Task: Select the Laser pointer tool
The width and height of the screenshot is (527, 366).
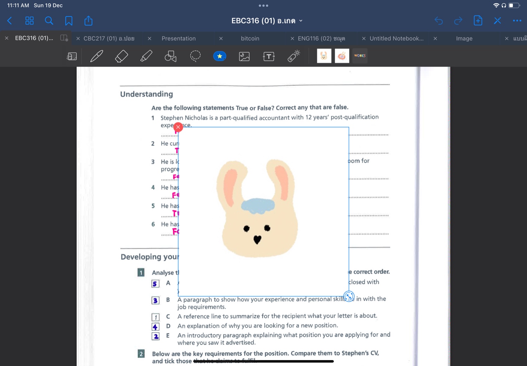Action: point(294,56)
